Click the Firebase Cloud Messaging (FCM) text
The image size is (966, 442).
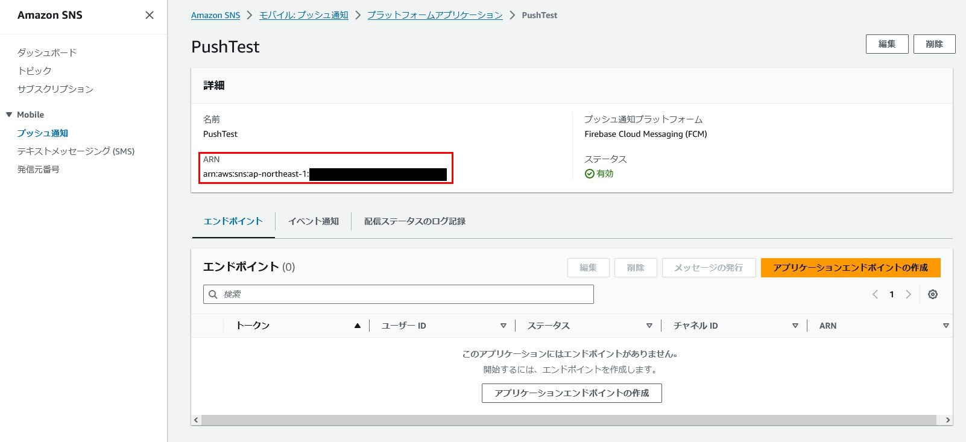coord(645,134)
